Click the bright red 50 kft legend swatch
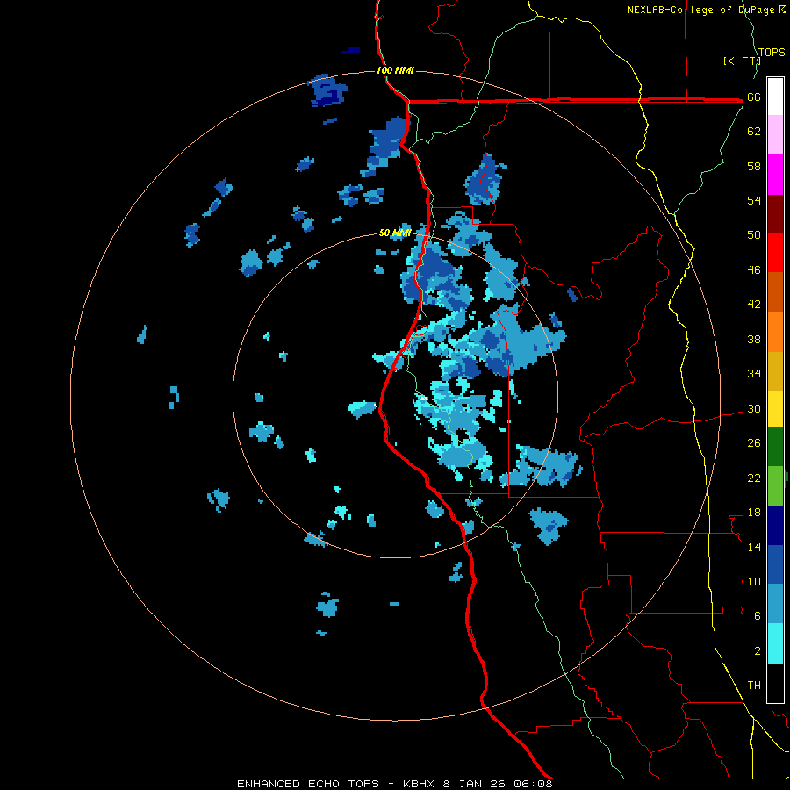 click(x=775, y=253)
